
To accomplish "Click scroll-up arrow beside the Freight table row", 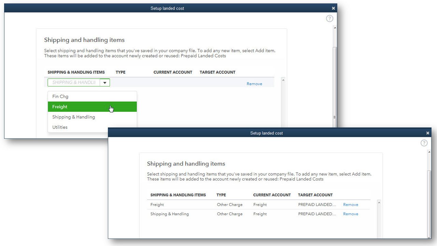I will click(x=379, y=203).
